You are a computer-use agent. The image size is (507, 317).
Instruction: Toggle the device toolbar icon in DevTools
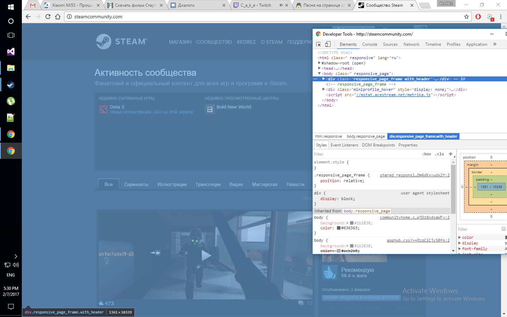pos(328,44)
